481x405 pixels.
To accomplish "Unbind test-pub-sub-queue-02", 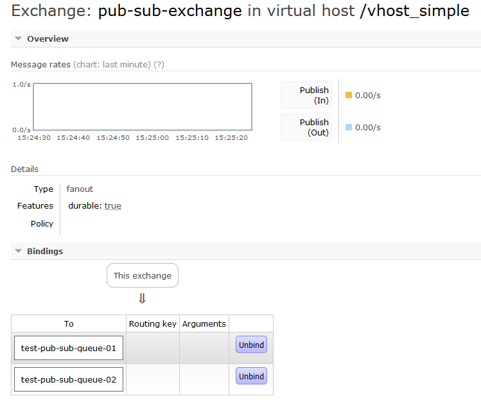I will [x=251, y=376].
